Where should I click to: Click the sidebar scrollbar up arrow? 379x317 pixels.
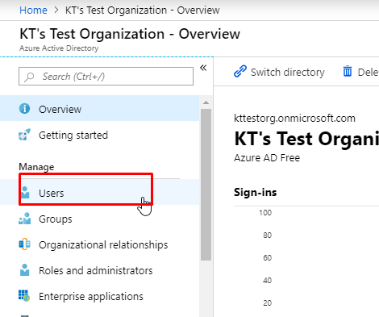206,102
